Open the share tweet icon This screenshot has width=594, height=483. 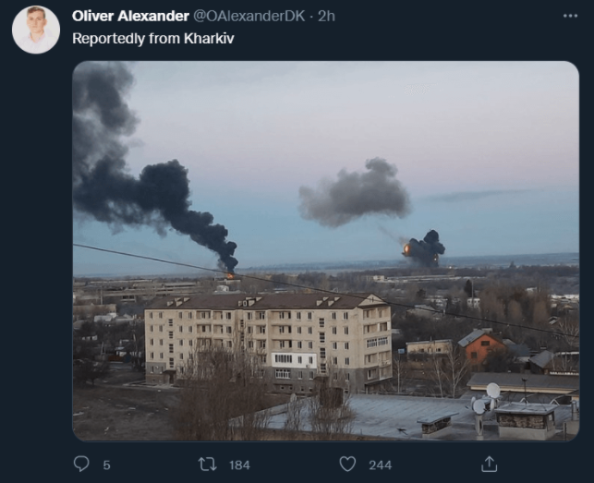tap(489, 464)
